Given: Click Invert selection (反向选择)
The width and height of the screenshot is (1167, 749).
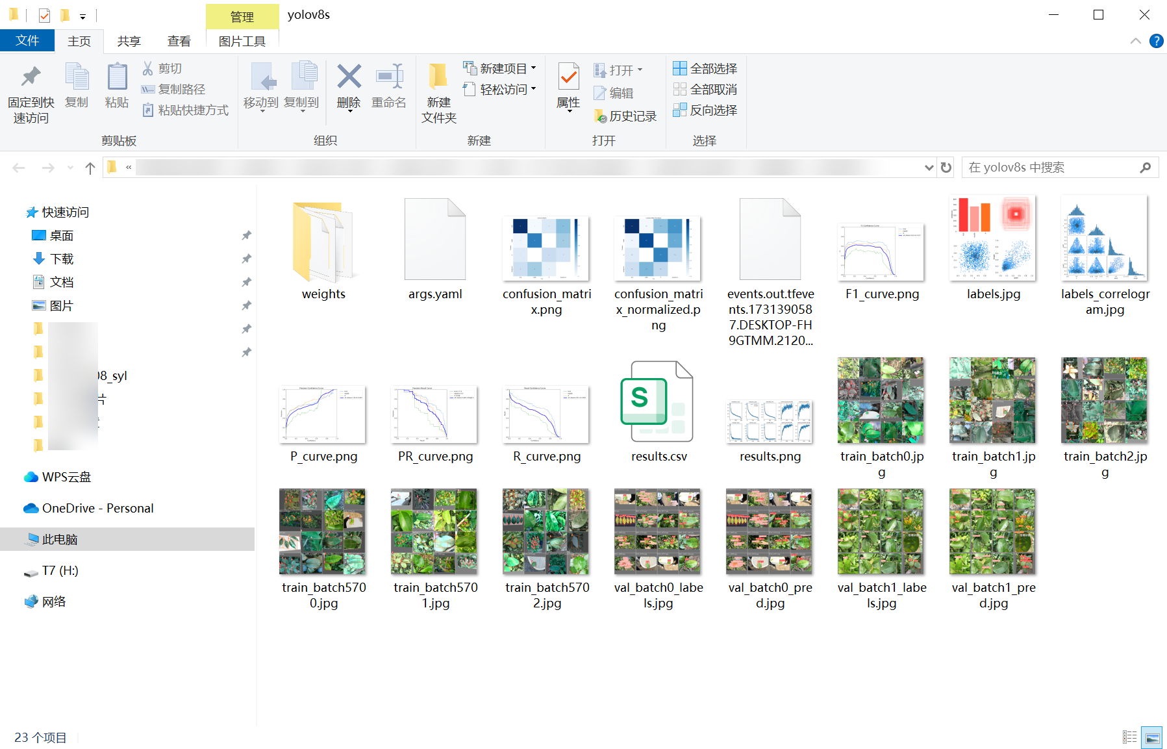Looking at the screenshot, I should click(x=705, y=110).
